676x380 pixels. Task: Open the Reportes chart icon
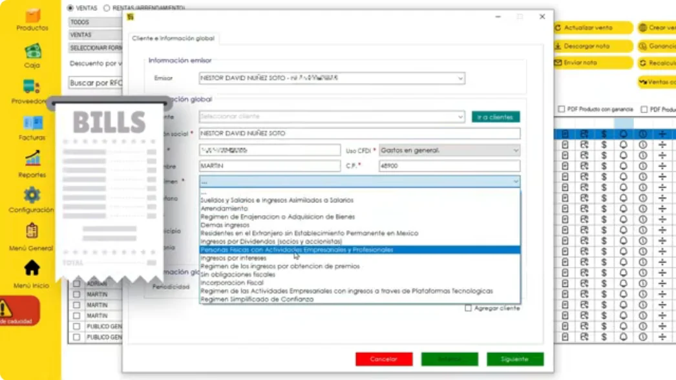(x=32, y=159)
